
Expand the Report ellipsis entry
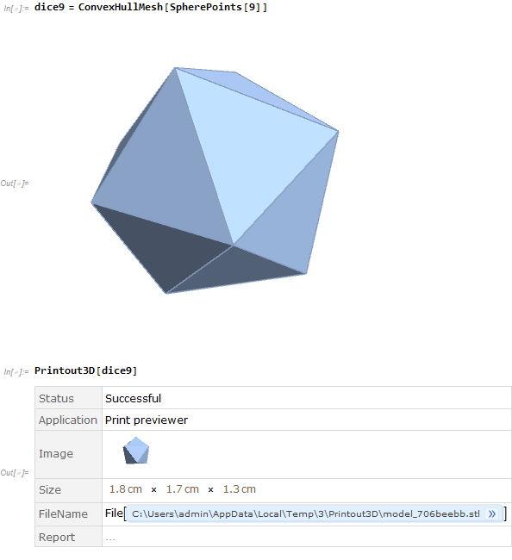(110, 538)
